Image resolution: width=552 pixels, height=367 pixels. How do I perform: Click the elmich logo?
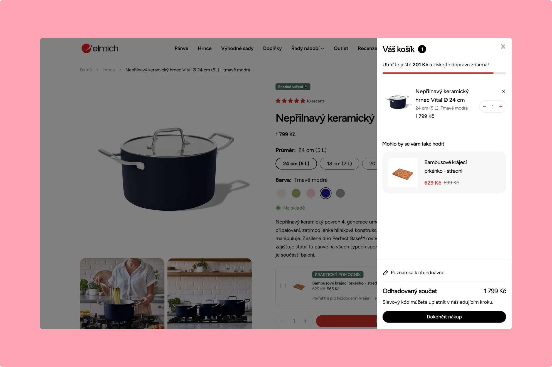(x=100, y=48)
